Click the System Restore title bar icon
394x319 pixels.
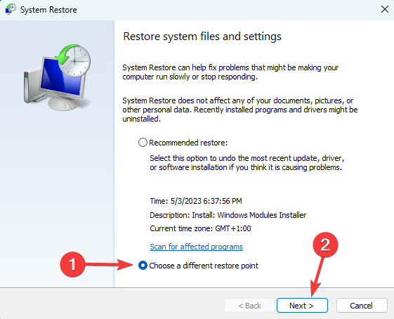[x=11, y=10]
